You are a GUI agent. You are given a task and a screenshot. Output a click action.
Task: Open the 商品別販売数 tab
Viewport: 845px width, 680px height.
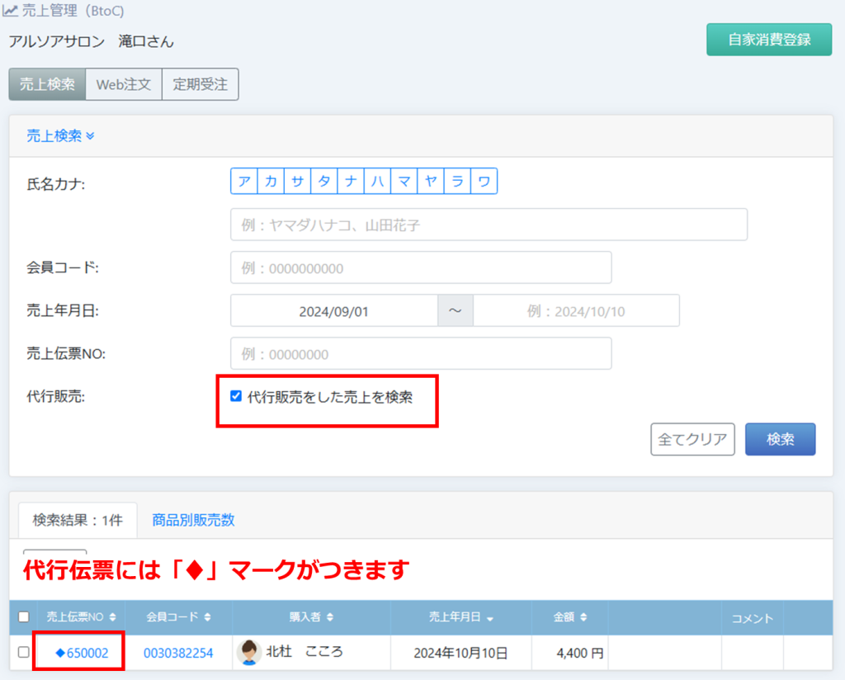193,520
